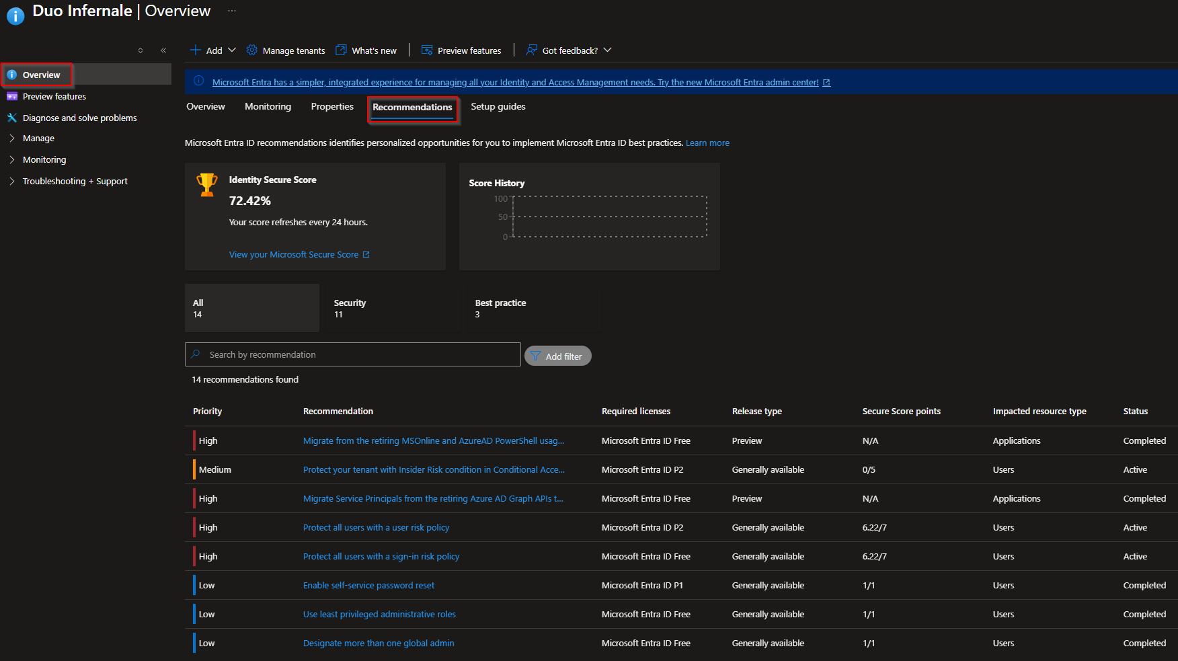The width and height of the screenshot is (1178, 661).
Task: Click Microsoft Entra ID P1 license cell
Action: 642,585
